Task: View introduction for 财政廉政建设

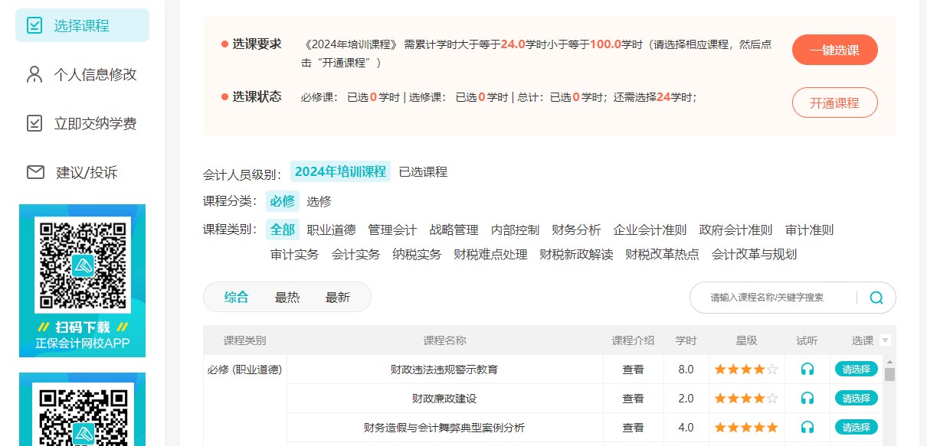Action: 633,398
